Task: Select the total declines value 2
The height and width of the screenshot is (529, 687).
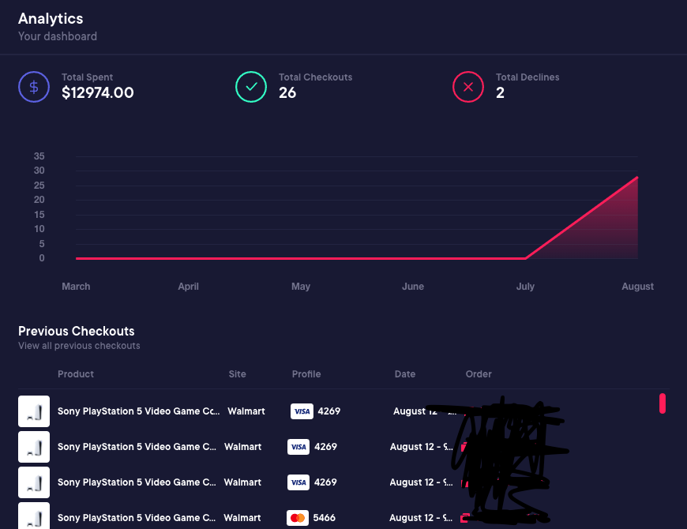Action: (x=500, y=93)
